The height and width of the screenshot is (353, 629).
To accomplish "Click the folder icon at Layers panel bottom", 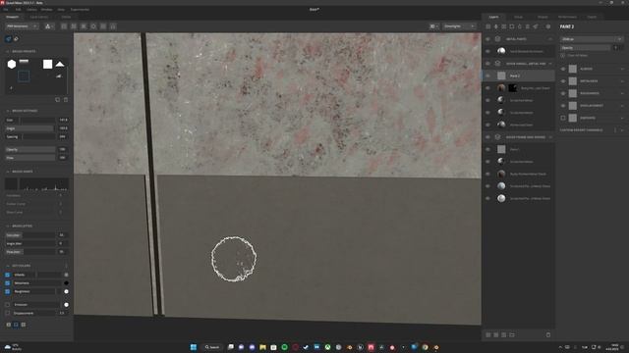I will tap(512, 335).
